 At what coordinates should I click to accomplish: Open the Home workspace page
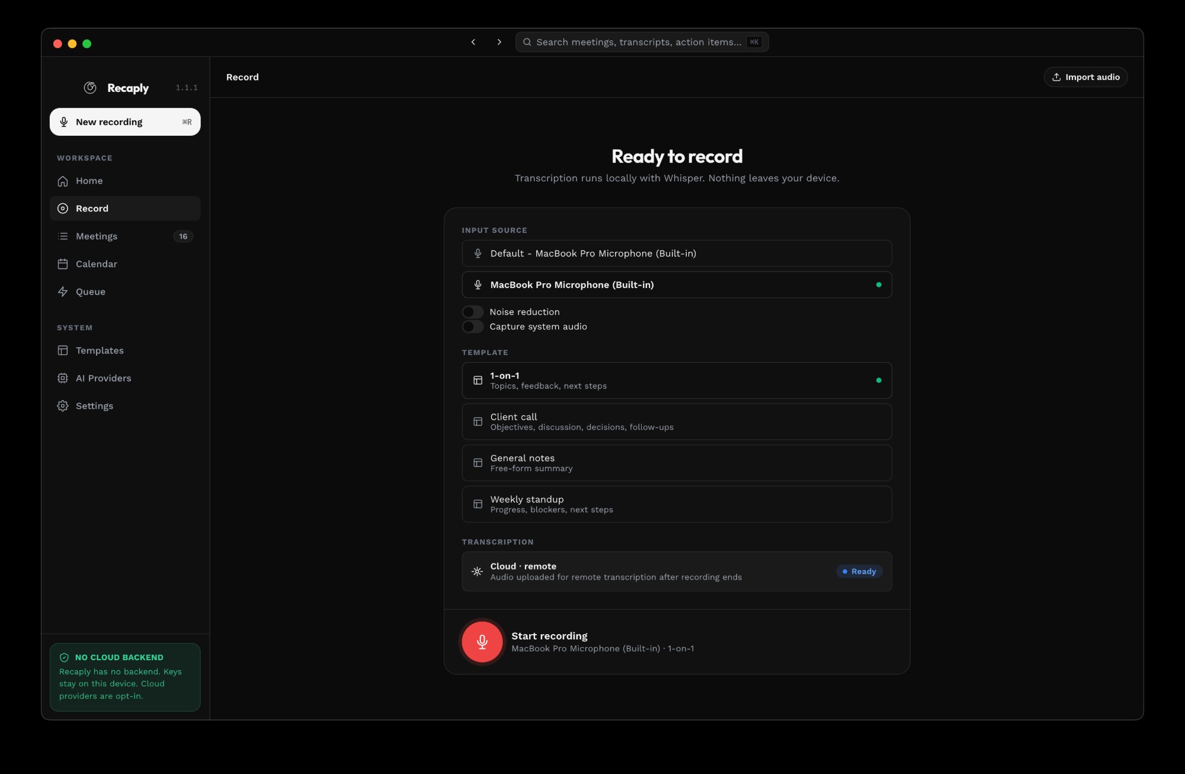pos(125,181)
